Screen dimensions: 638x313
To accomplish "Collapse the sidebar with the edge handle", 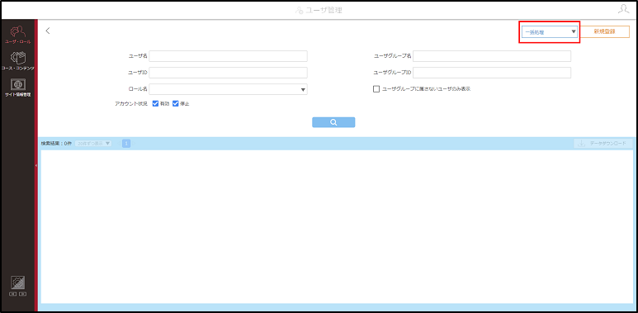I will pyautogui.click(x=35, y=166).
